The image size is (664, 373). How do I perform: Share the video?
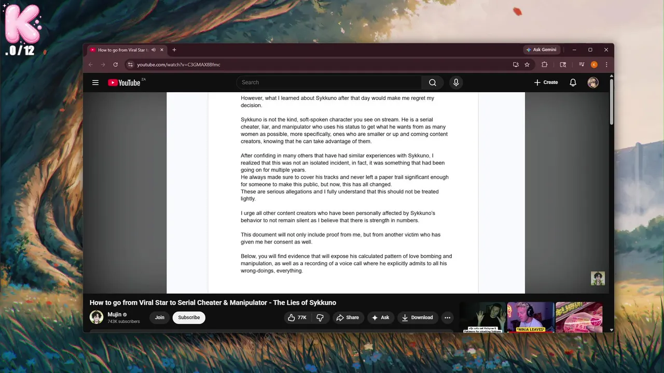(348, 318)
